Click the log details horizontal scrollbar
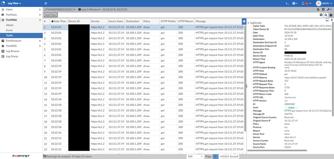 coord(277,150)
